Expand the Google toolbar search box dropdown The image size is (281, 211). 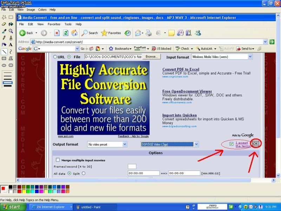point(77,49)
